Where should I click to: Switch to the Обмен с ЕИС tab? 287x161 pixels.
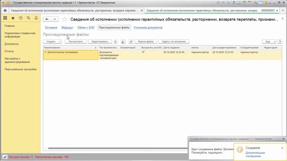86,28
